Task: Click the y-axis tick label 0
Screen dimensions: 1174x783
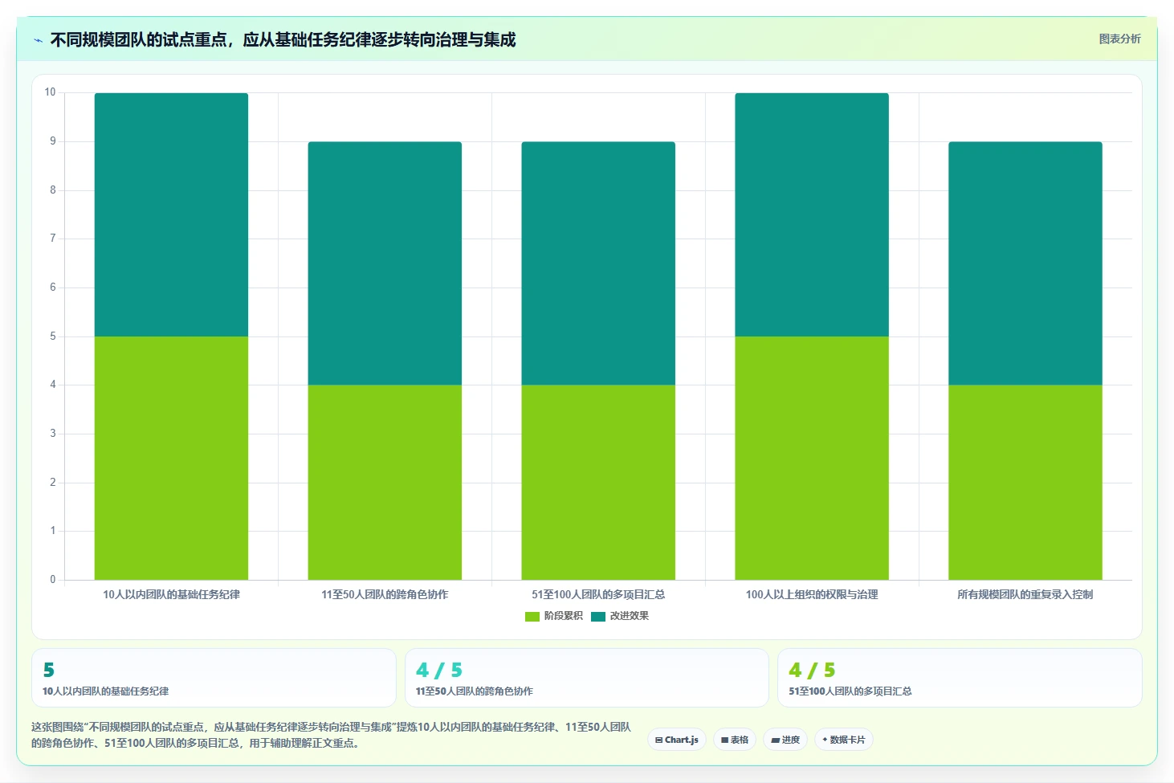Action: coord(53,580)
